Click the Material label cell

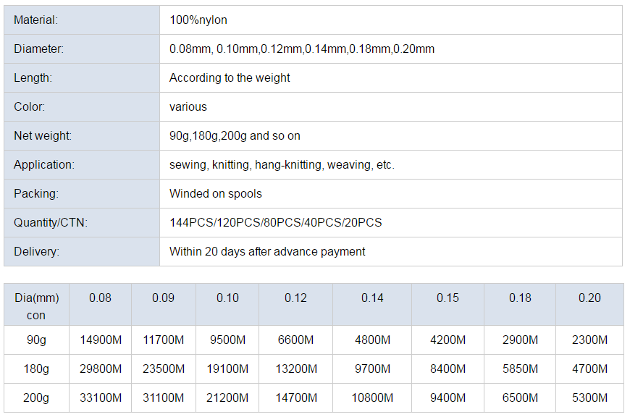tap(82, 20)
